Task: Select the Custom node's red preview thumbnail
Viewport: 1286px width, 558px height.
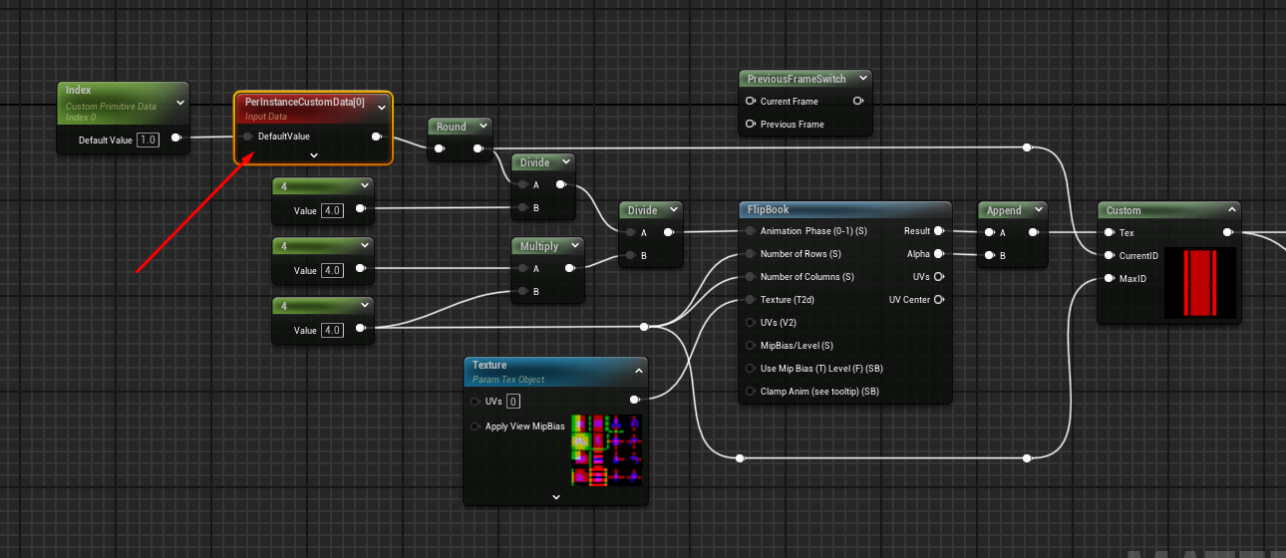Action: 1199,284
